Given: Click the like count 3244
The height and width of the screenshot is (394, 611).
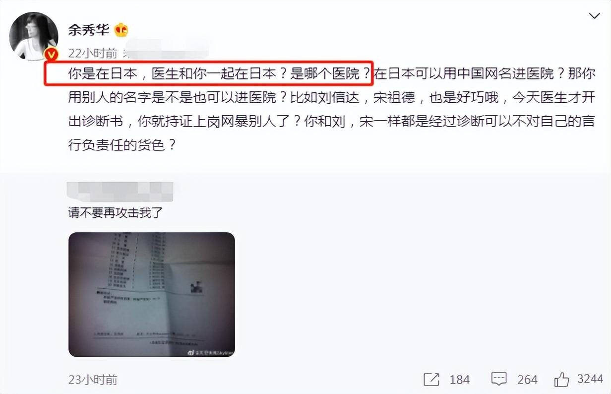Looking at the screenshot, I should (x=590, y=379).
